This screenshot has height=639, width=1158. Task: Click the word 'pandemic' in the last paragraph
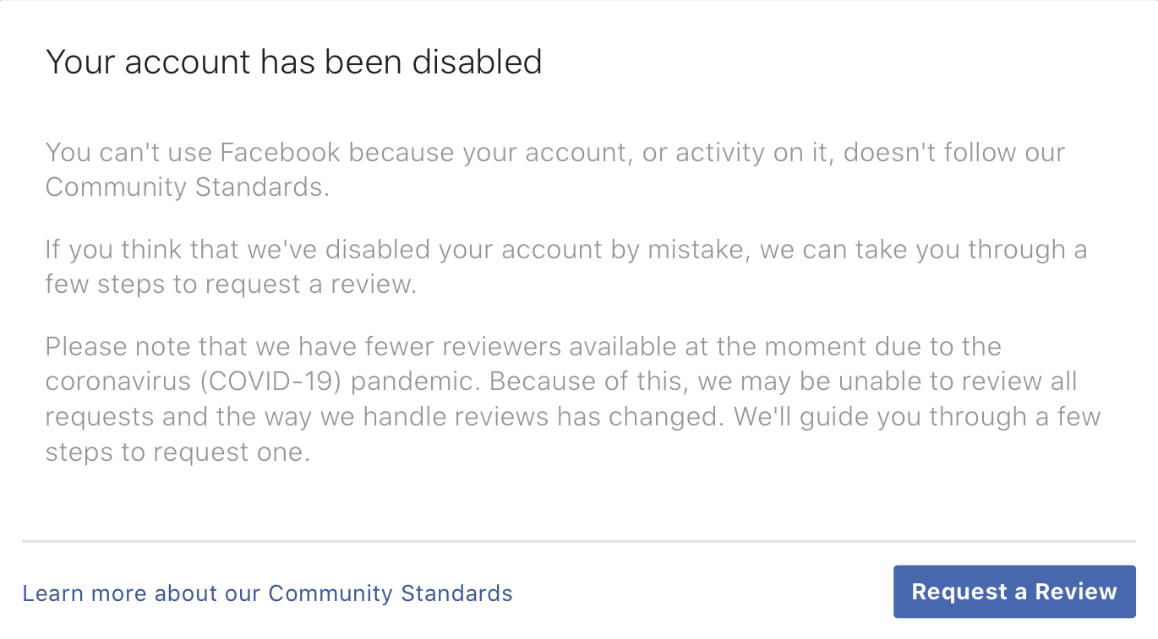pyautogui.click(x=414, y=382)
